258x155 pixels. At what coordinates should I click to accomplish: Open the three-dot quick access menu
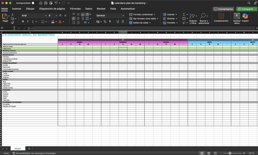(69, 3)
